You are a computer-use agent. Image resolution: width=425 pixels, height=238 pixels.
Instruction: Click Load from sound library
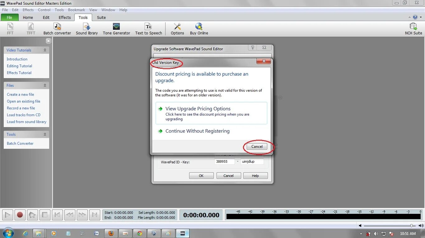pos(26,122)
